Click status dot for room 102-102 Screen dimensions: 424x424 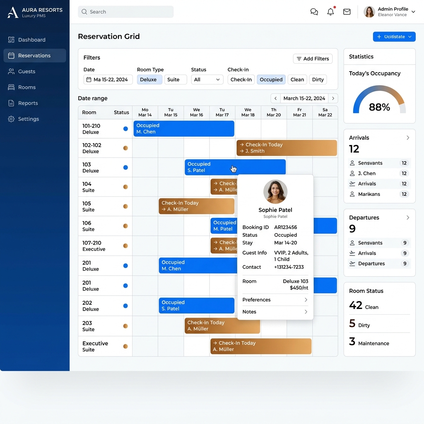(125, 148)
